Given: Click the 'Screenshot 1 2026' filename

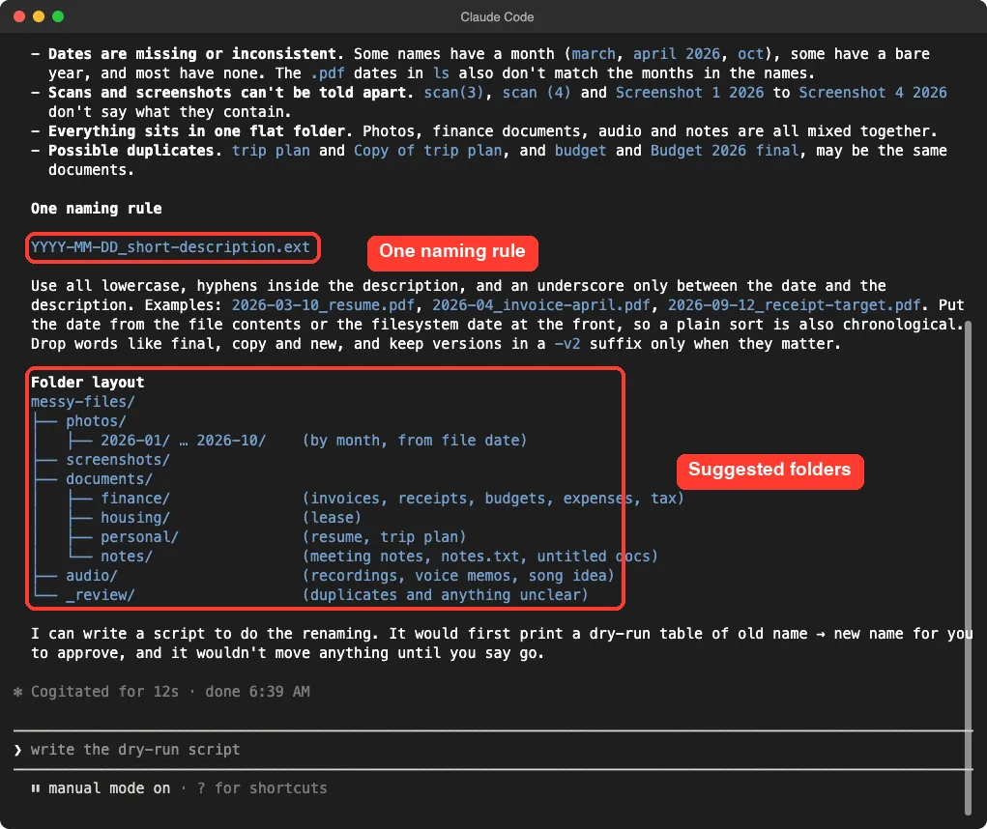Looking at the screenshot, I should pos(689,93).
